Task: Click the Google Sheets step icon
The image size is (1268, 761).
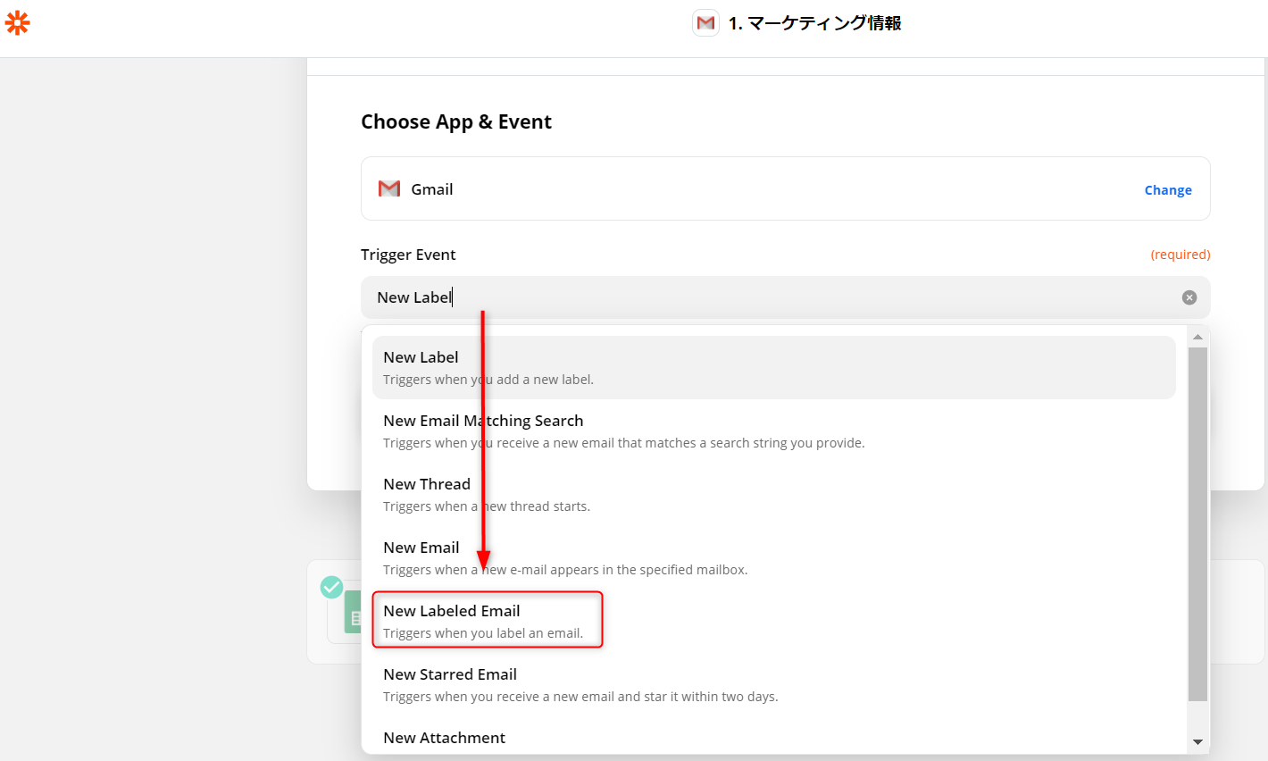Action: [x=352, y=615]
